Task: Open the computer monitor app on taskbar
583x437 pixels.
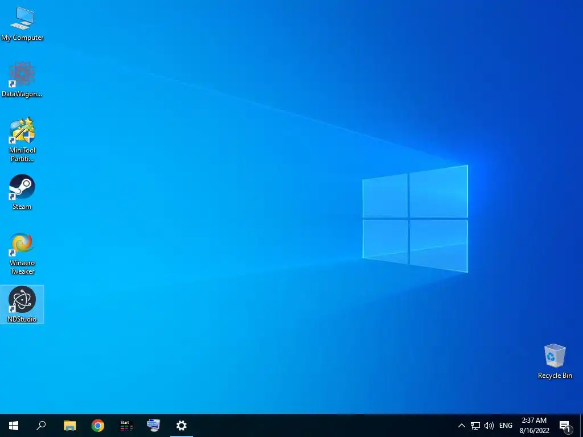Action: [x=154, y=426]
